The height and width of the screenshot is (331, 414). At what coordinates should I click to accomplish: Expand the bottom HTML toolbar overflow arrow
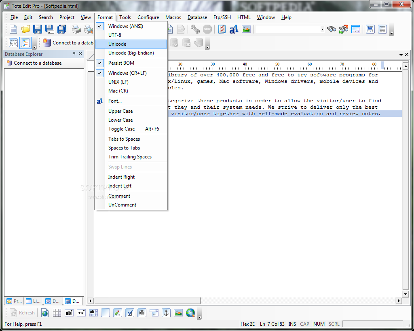click(200, 317)
